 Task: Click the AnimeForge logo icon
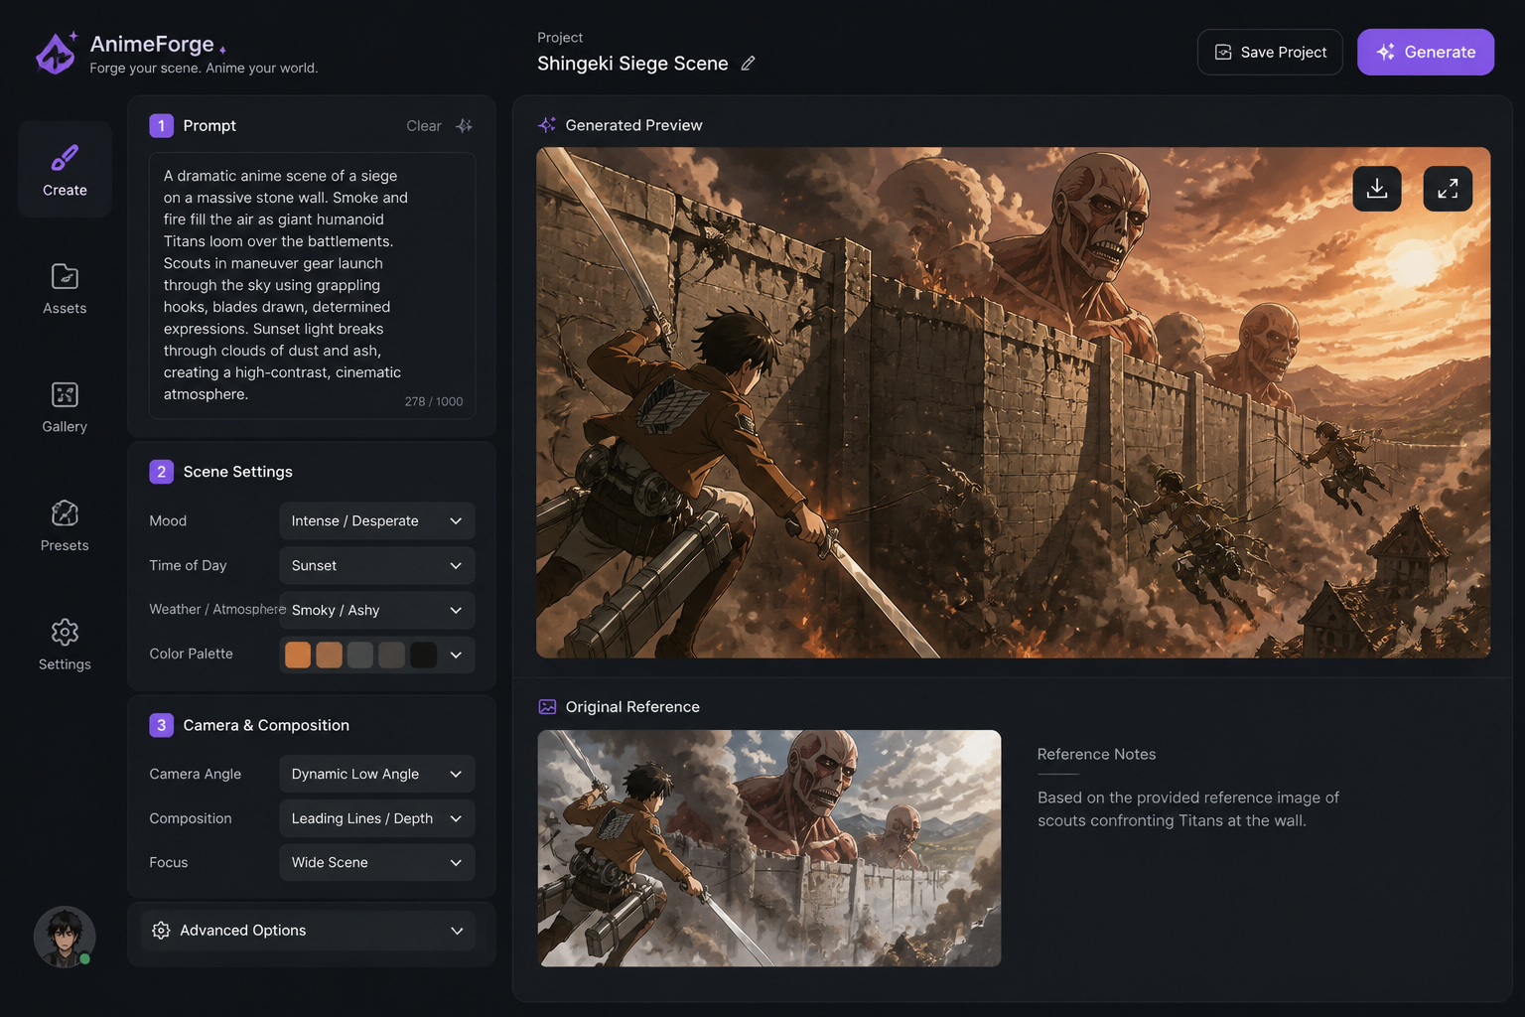click(57, 53)
